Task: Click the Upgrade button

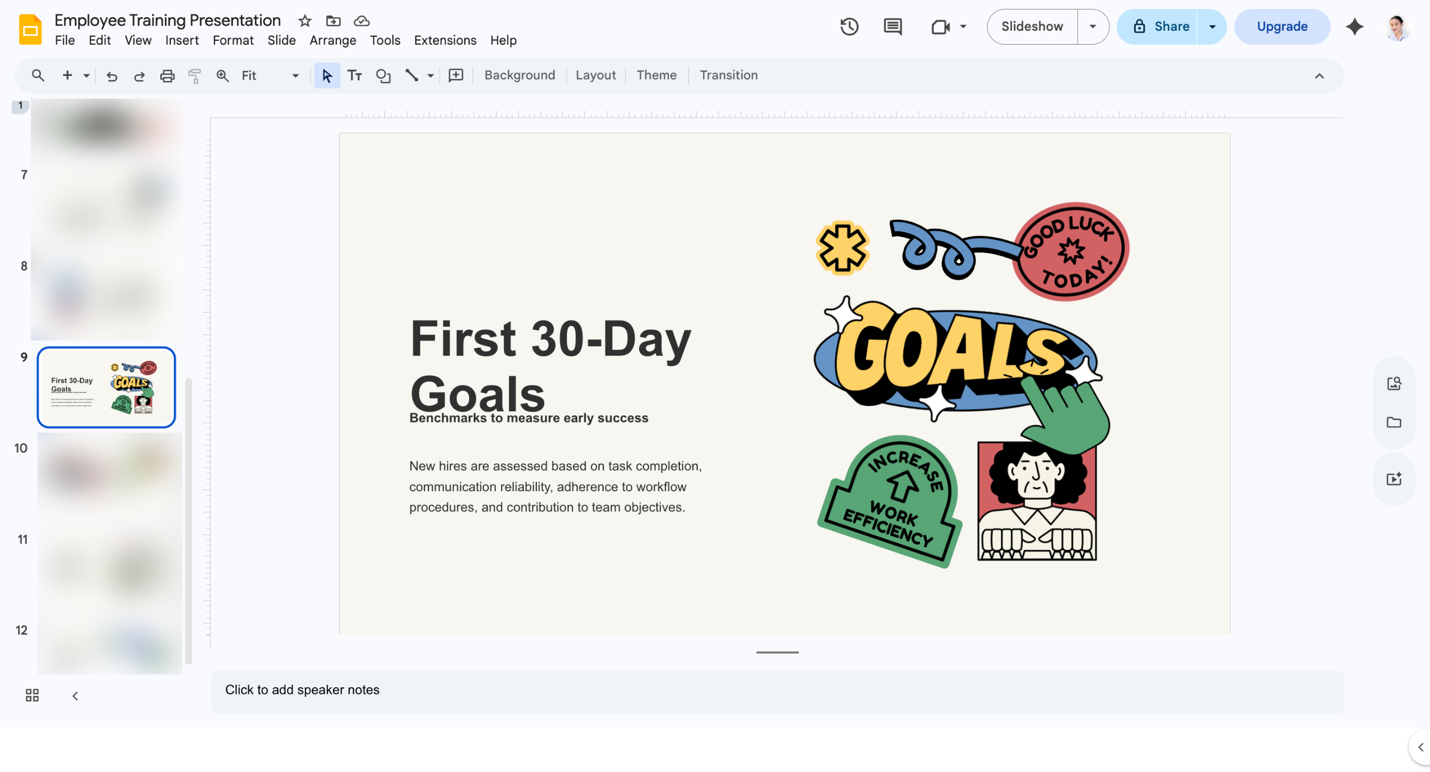Action: [1282, 26]
